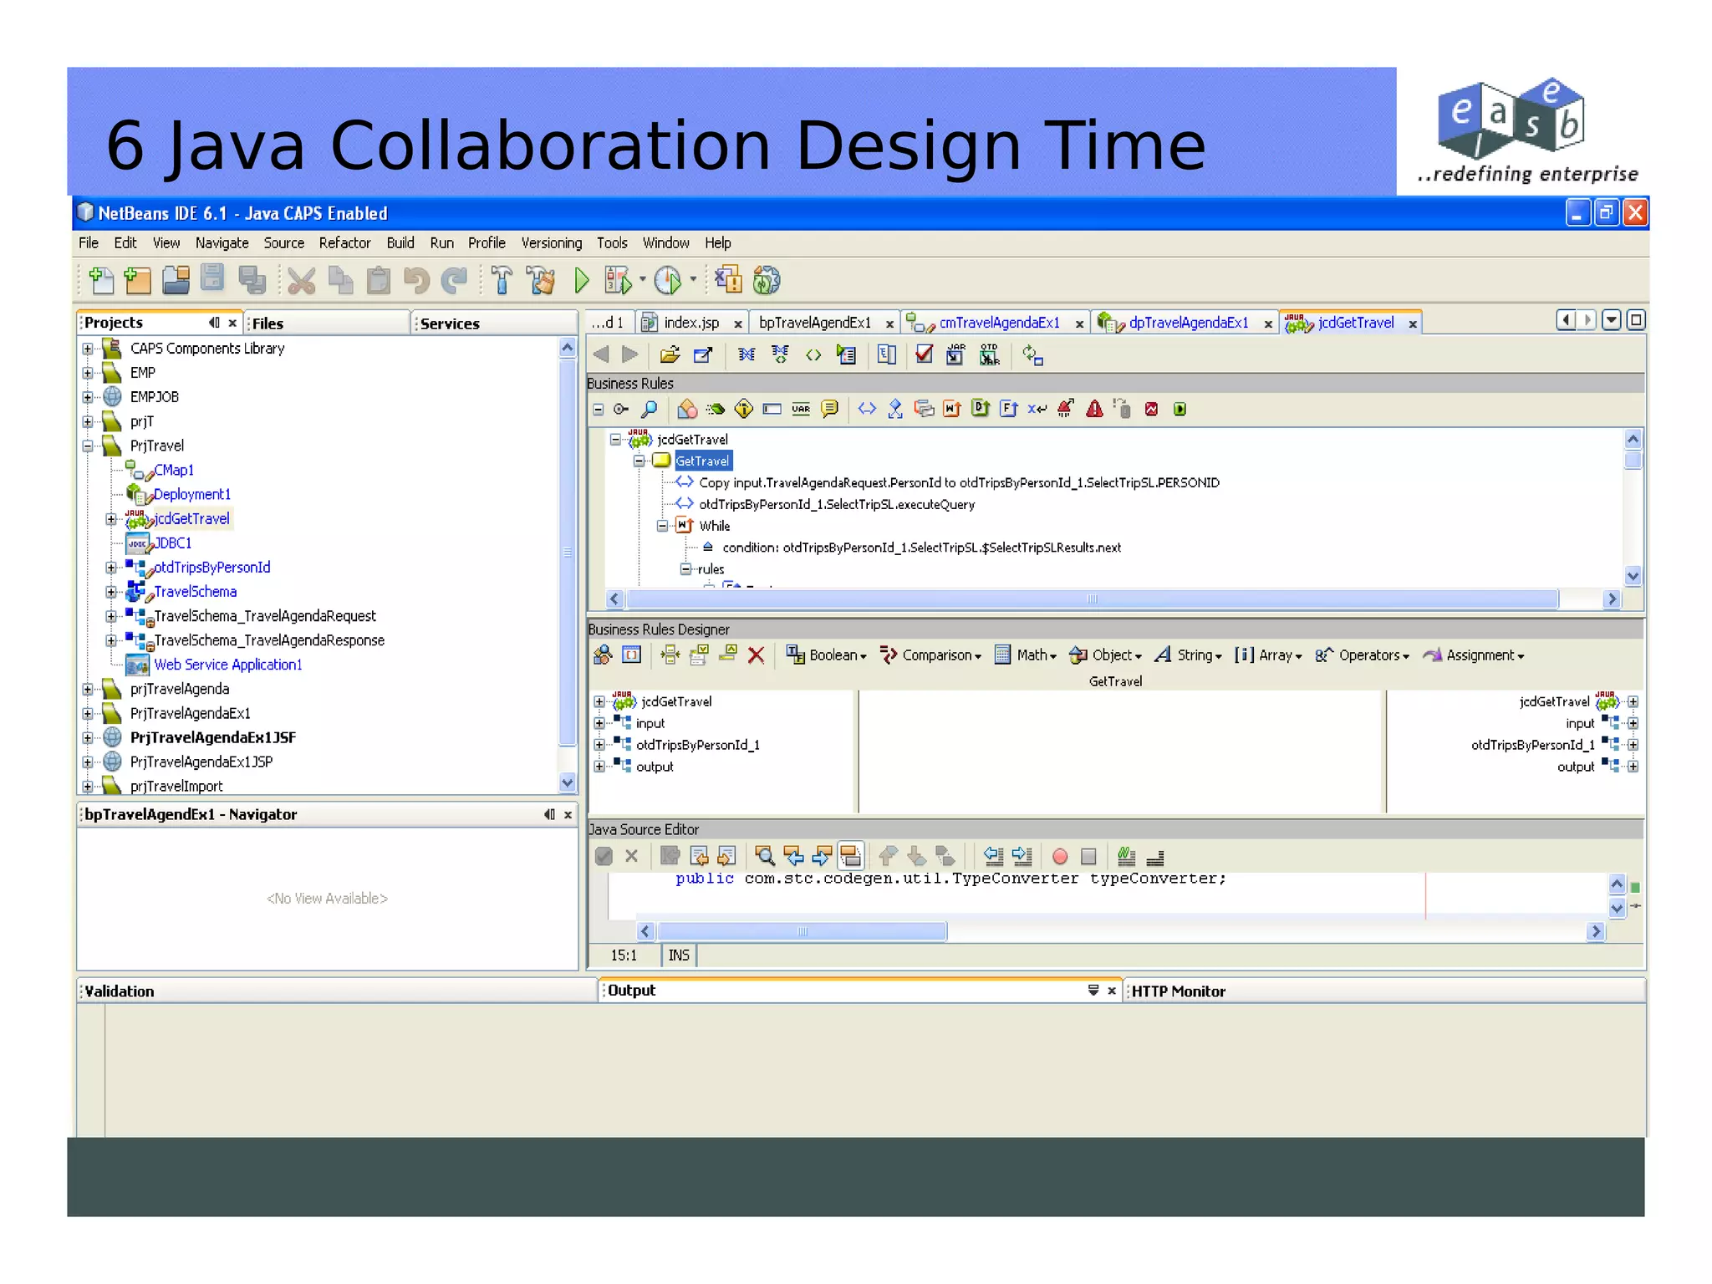The image size is (1712, 1284).
Task: Click the Redo arrow icon
Action: tap(454, 281)
